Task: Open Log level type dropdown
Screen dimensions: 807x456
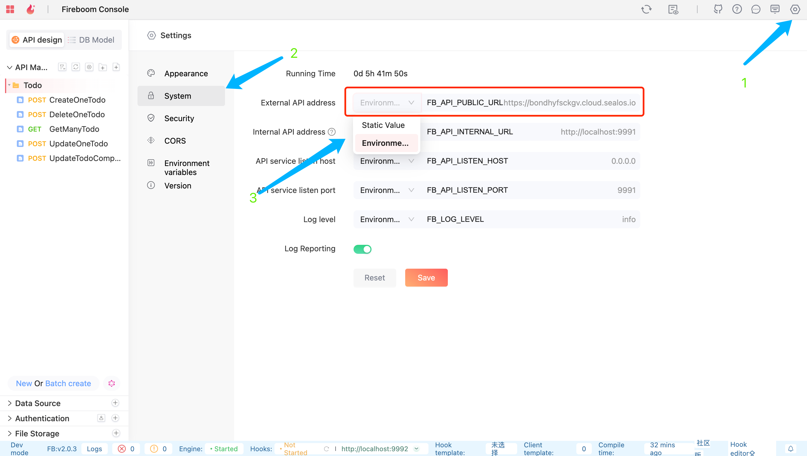Action: [387, 219]
